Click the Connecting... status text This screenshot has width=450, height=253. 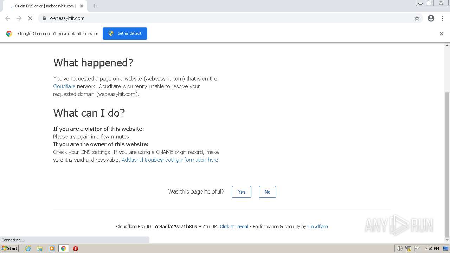[13, 240]
